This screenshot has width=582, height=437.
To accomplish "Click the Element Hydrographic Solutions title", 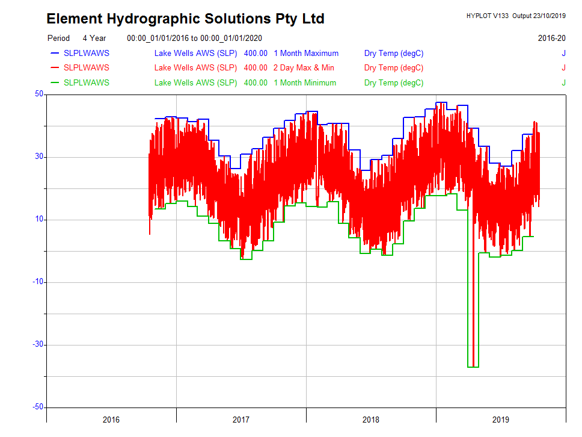I will tap(185, 19).
